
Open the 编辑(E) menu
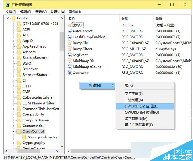coord(25,12)
